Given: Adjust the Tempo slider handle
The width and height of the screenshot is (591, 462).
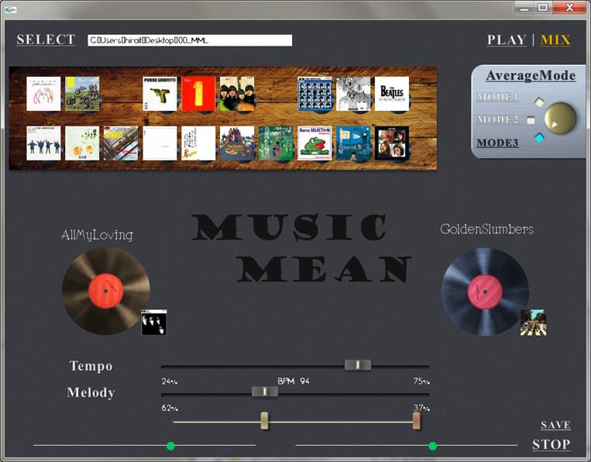Looking at the screenshot, I should click(x=358, y=364).
